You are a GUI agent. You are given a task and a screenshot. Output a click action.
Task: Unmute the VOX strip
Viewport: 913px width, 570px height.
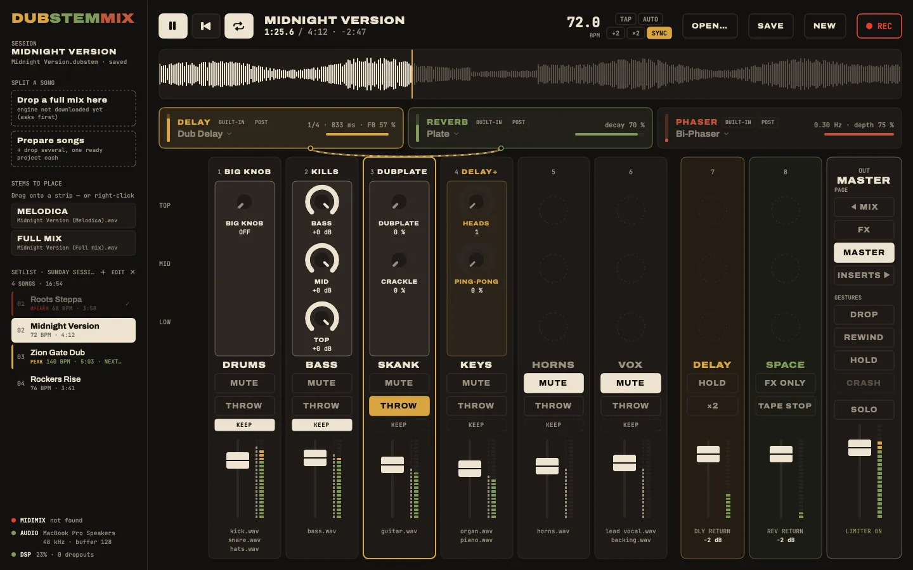point(630,383)
